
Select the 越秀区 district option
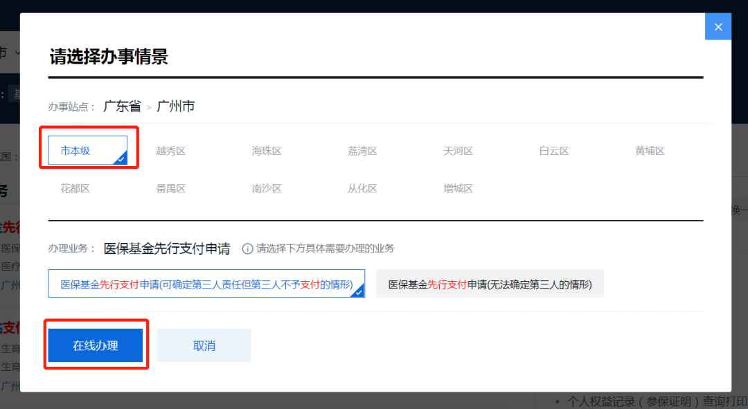tap(171, 151)
